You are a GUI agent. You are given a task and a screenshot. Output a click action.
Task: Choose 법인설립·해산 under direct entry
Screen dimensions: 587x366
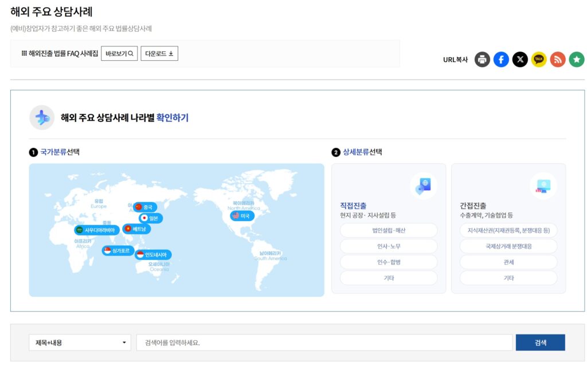tap(389, 230)
